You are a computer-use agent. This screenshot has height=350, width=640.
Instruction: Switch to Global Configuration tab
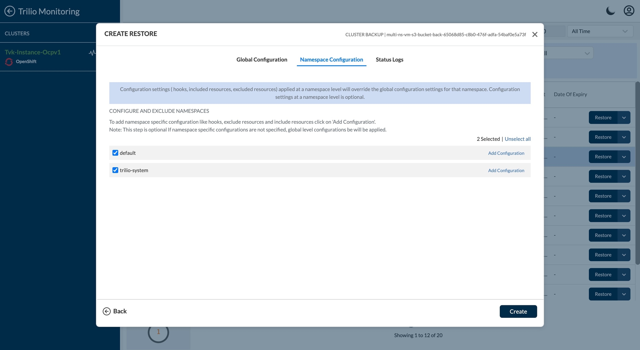coord(262,59)
